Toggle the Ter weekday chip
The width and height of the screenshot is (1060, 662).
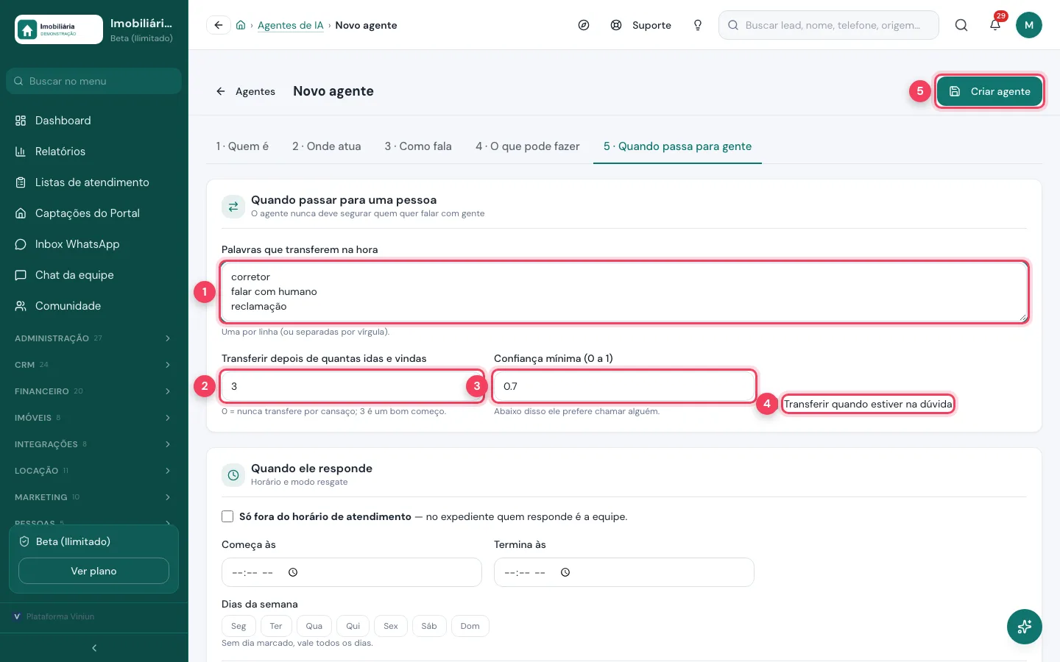(x=276, y=626)
